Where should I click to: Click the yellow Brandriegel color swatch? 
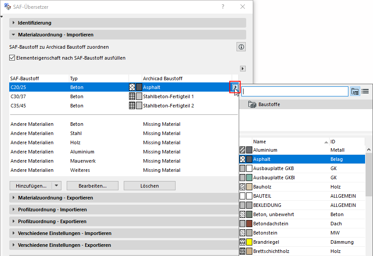[249, 242]
